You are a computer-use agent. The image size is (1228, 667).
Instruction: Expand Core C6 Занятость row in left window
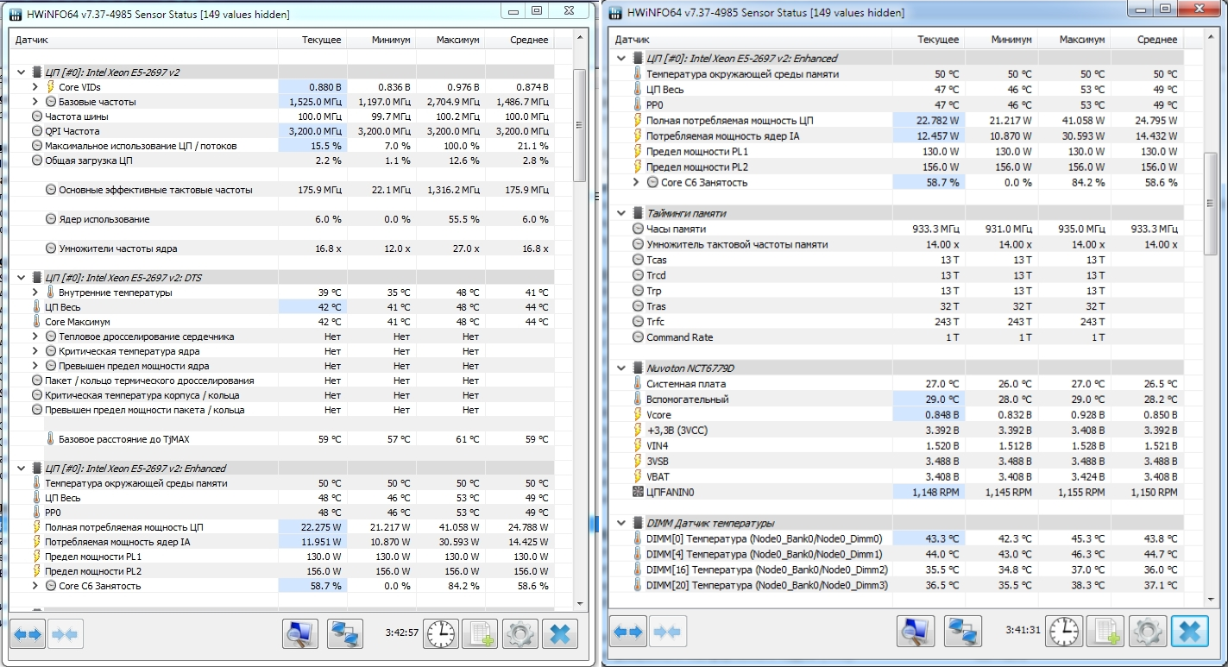(35, 586)
